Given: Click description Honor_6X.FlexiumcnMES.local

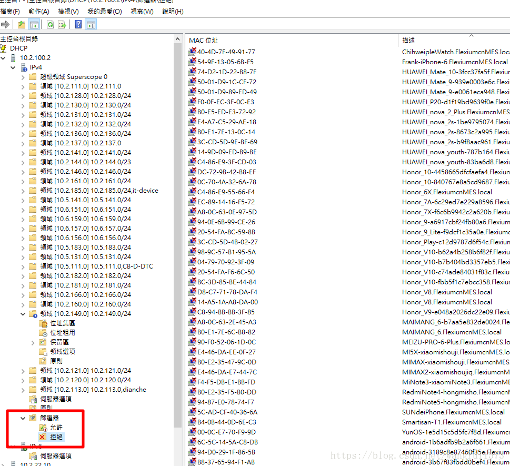Looking at the screenshot, I should click(447, 192).
